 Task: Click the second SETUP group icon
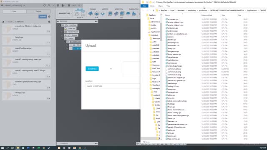83,13
